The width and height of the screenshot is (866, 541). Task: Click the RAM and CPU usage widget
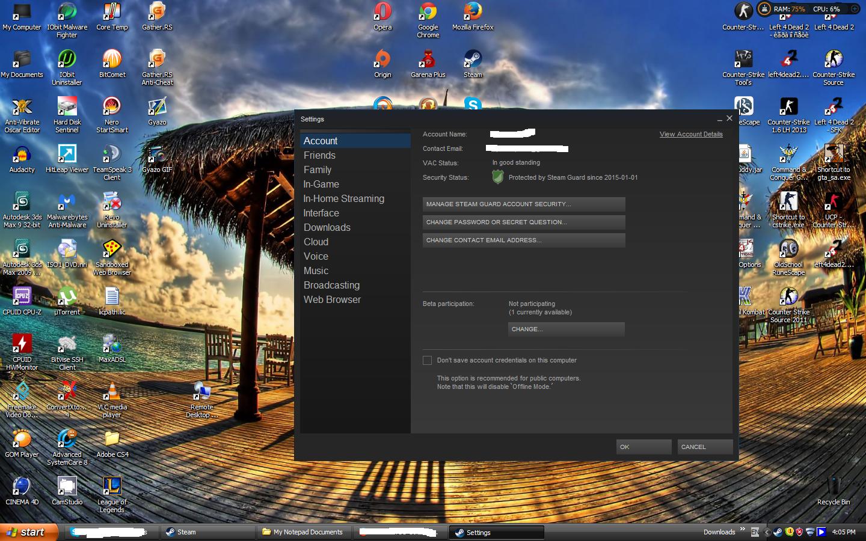[809, 9]
